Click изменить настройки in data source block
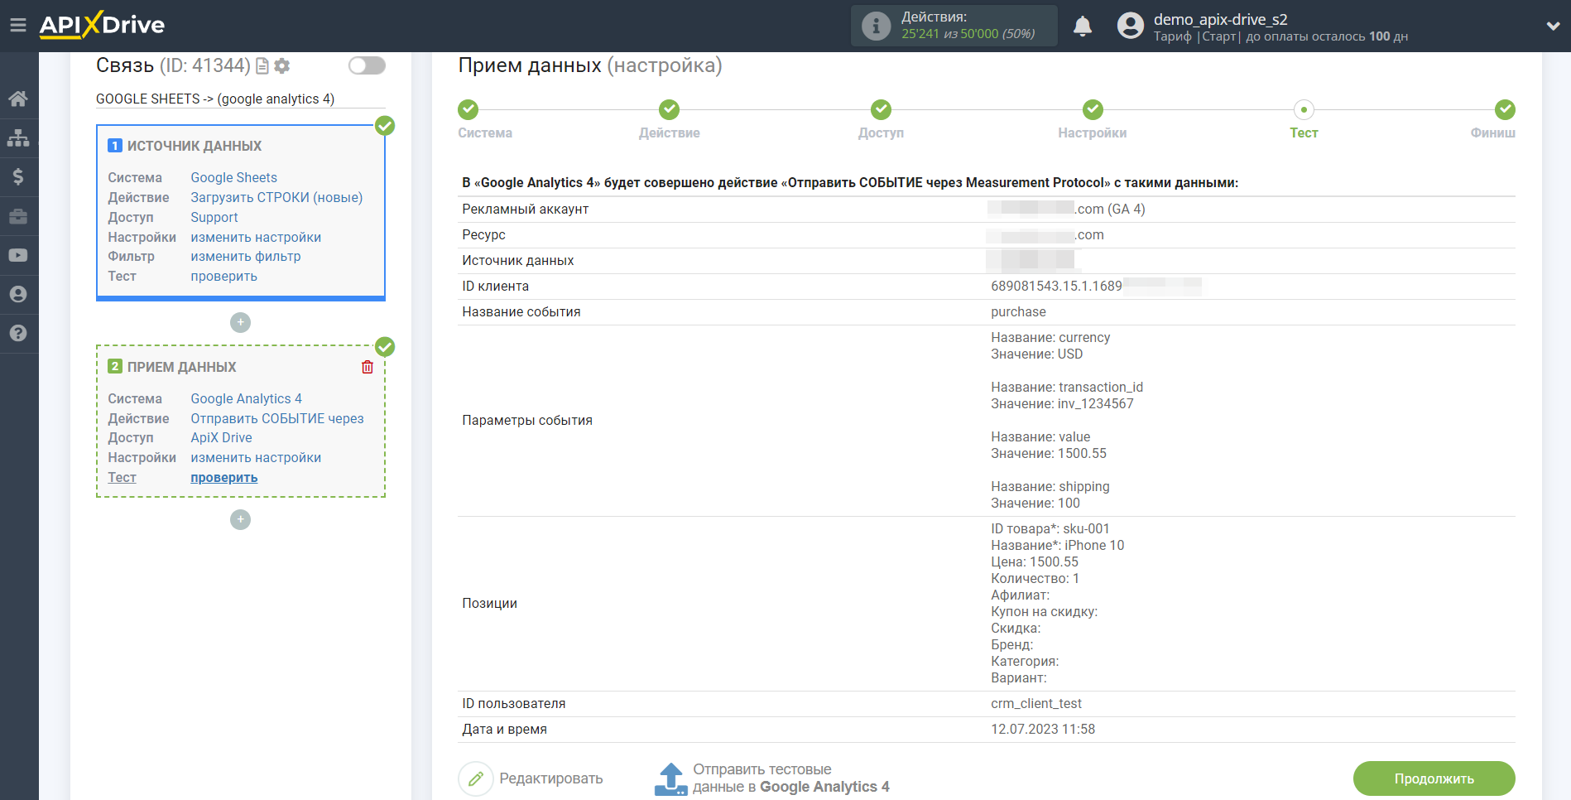Viewport: 1571px width, 800px height. [256, 237]
